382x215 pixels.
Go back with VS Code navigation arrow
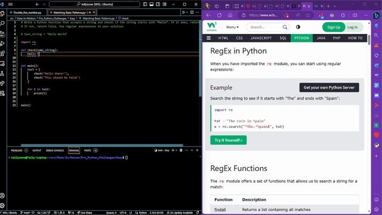coord(37,4)
